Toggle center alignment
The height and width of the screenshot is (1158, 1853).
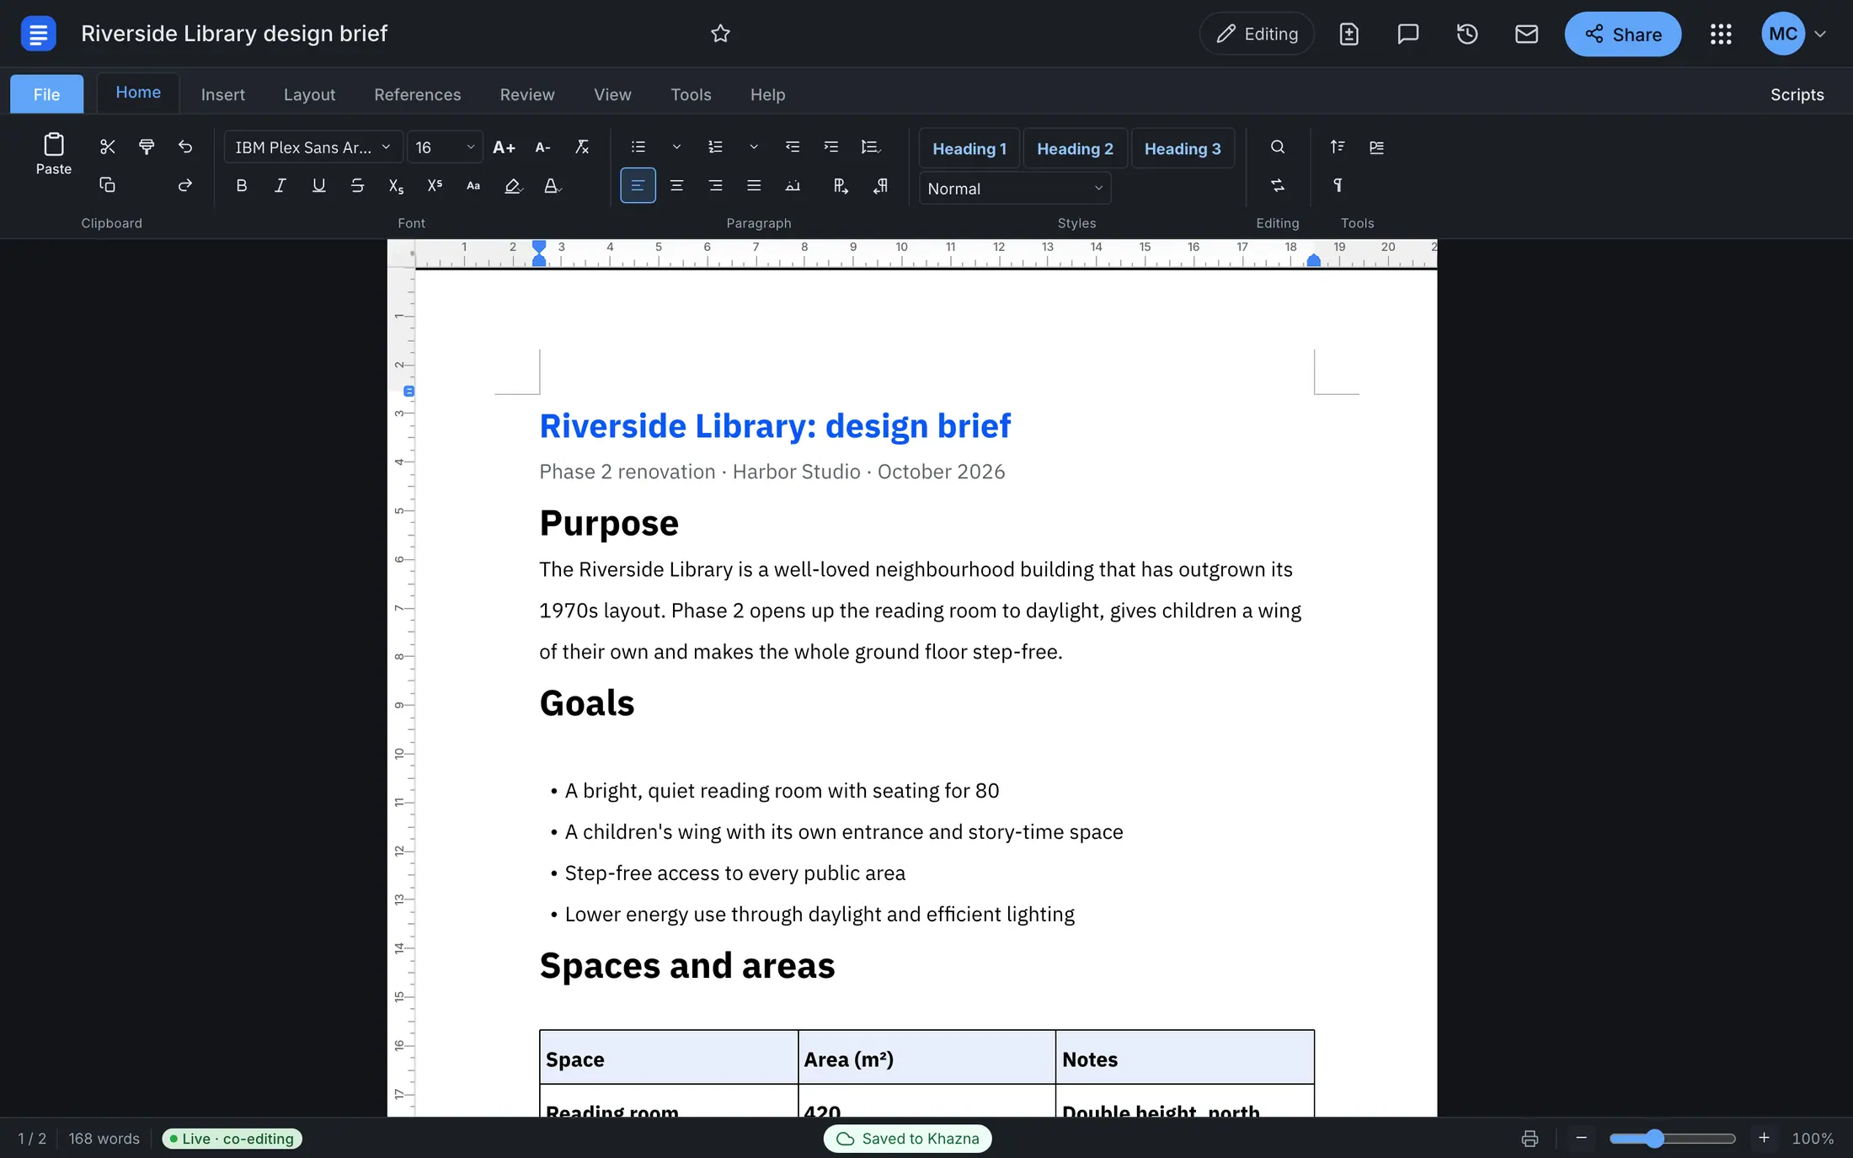676,185
